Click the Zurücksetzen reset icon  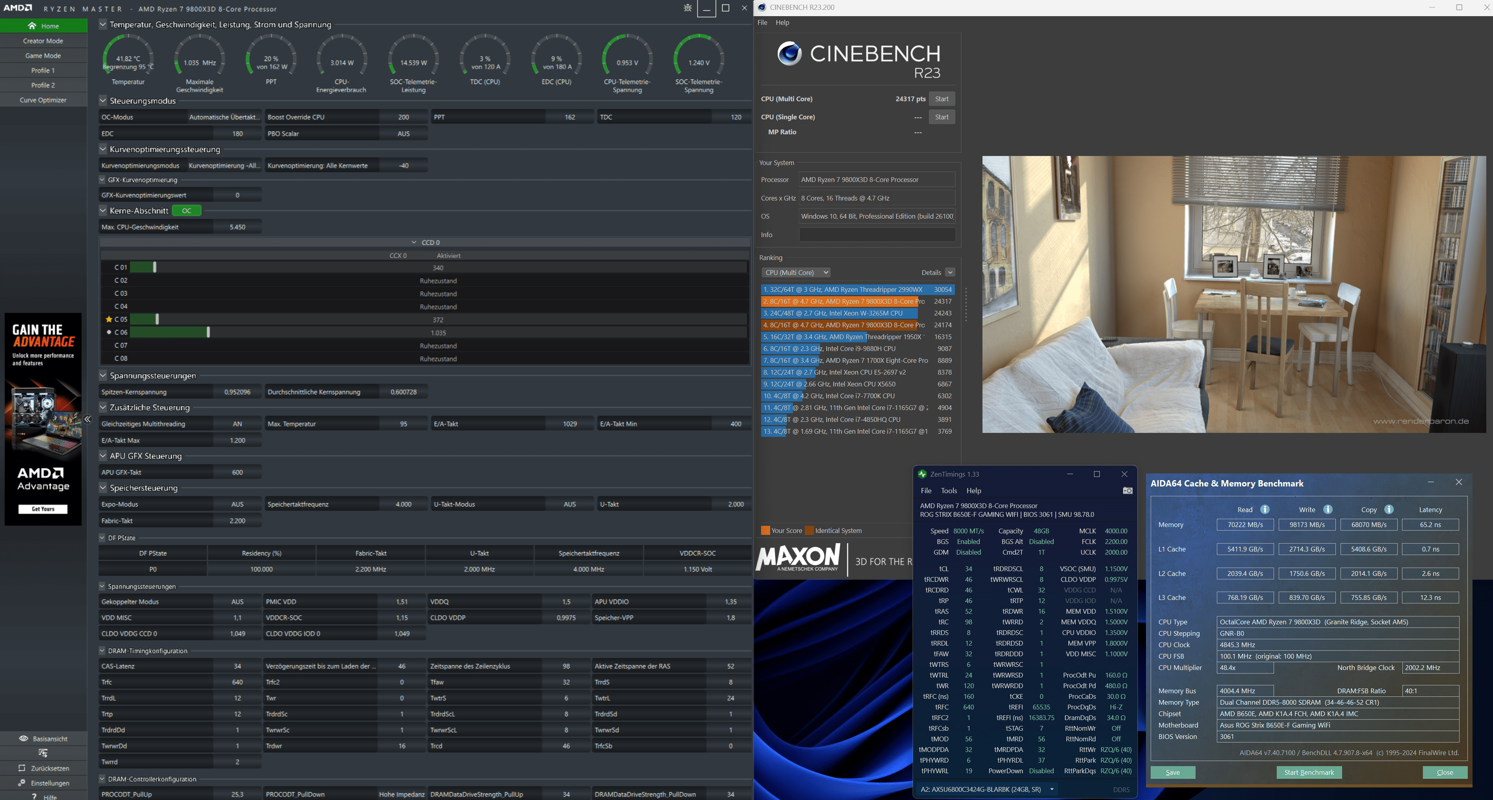[22, 768]
